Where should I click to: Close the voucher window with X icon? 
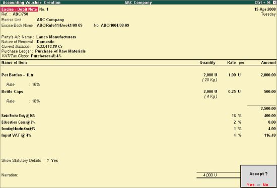274,3
